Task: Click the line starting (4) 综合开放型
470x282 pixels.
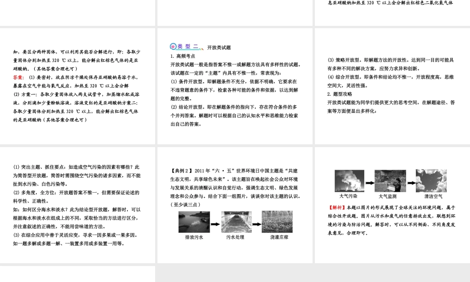Action: [391, 77]
